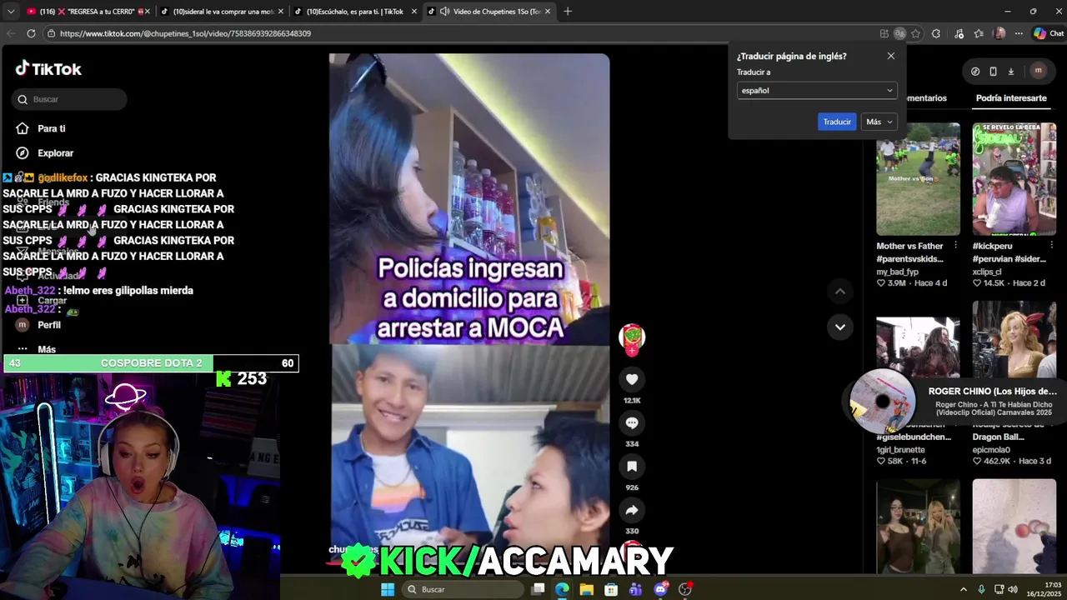Expand the 'Más' dropdown in translate popup
This screenshot has width=1067, height=600.
[879, 122]
